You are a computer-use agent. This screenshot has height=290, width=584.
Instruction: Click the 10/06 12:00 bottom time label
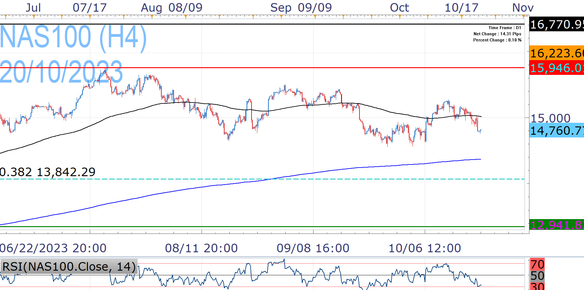[x=425, y=248]
